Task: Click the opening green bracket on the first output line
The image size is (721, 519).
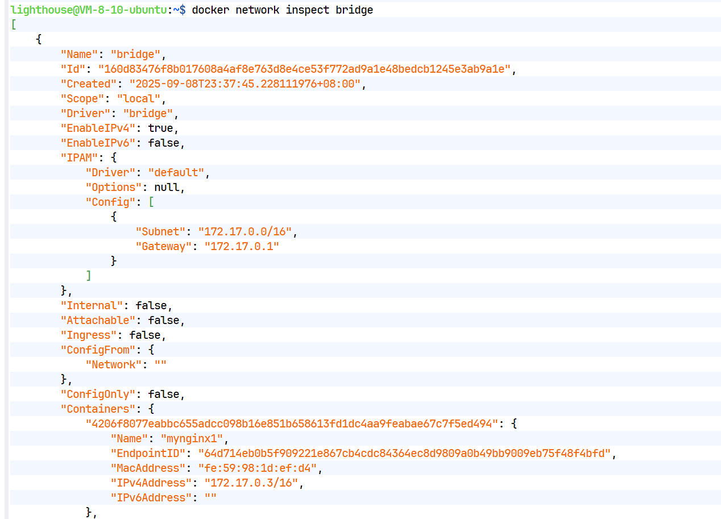Action: (x=13, y=24)
